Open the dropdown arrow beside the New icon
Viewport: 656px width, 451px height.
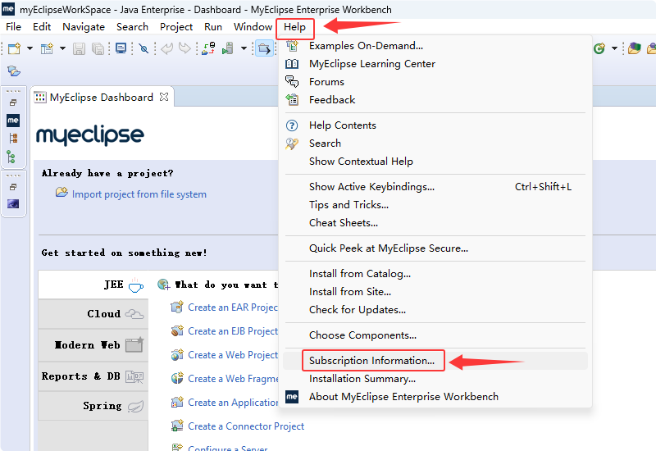[30, 48]
